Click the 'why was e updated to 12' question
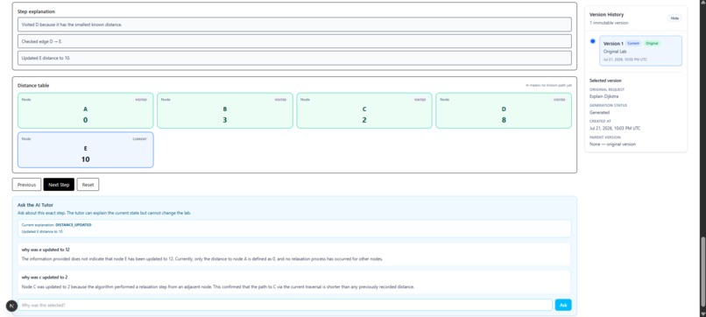This screenshot has width=706, height=317. click(x=46, y=250)
